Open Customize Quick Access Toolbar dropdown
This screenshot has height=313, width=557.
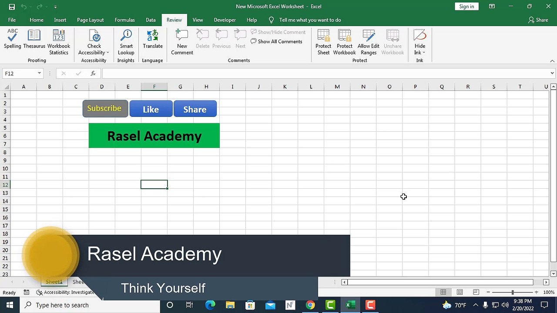pyautogui.click(x=55, y=7)
